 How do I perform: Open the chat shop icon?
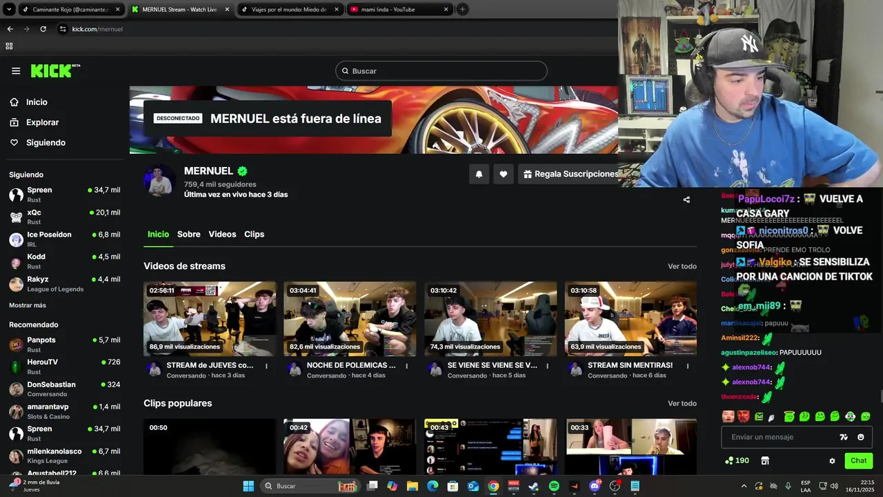tap(765, 460)
